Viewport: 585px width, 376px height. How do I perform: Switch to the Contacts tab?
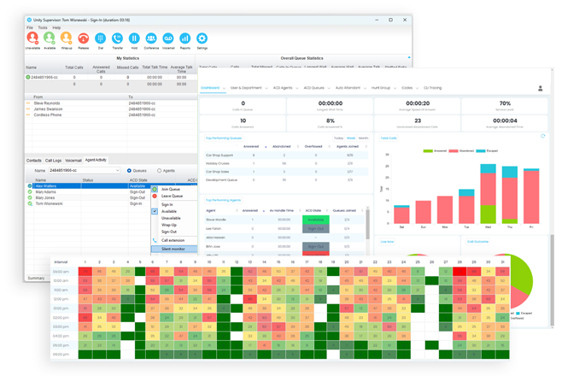pos(34,161)
